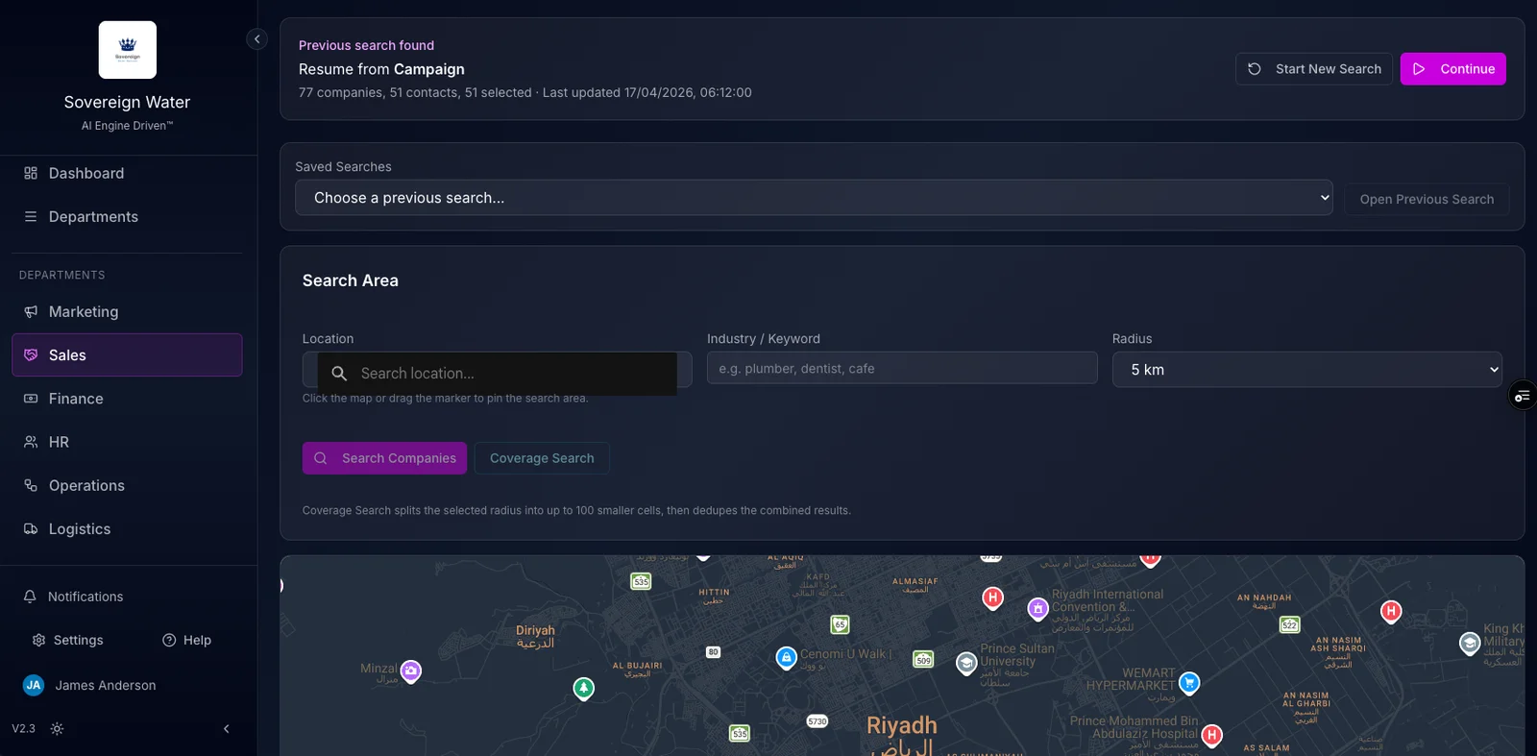Click the James Anderson avatar

(x=34, y=685)
